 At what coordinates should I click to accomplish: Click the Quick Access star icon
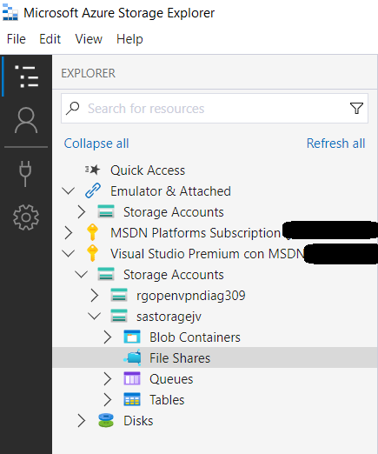click(92, 170)
